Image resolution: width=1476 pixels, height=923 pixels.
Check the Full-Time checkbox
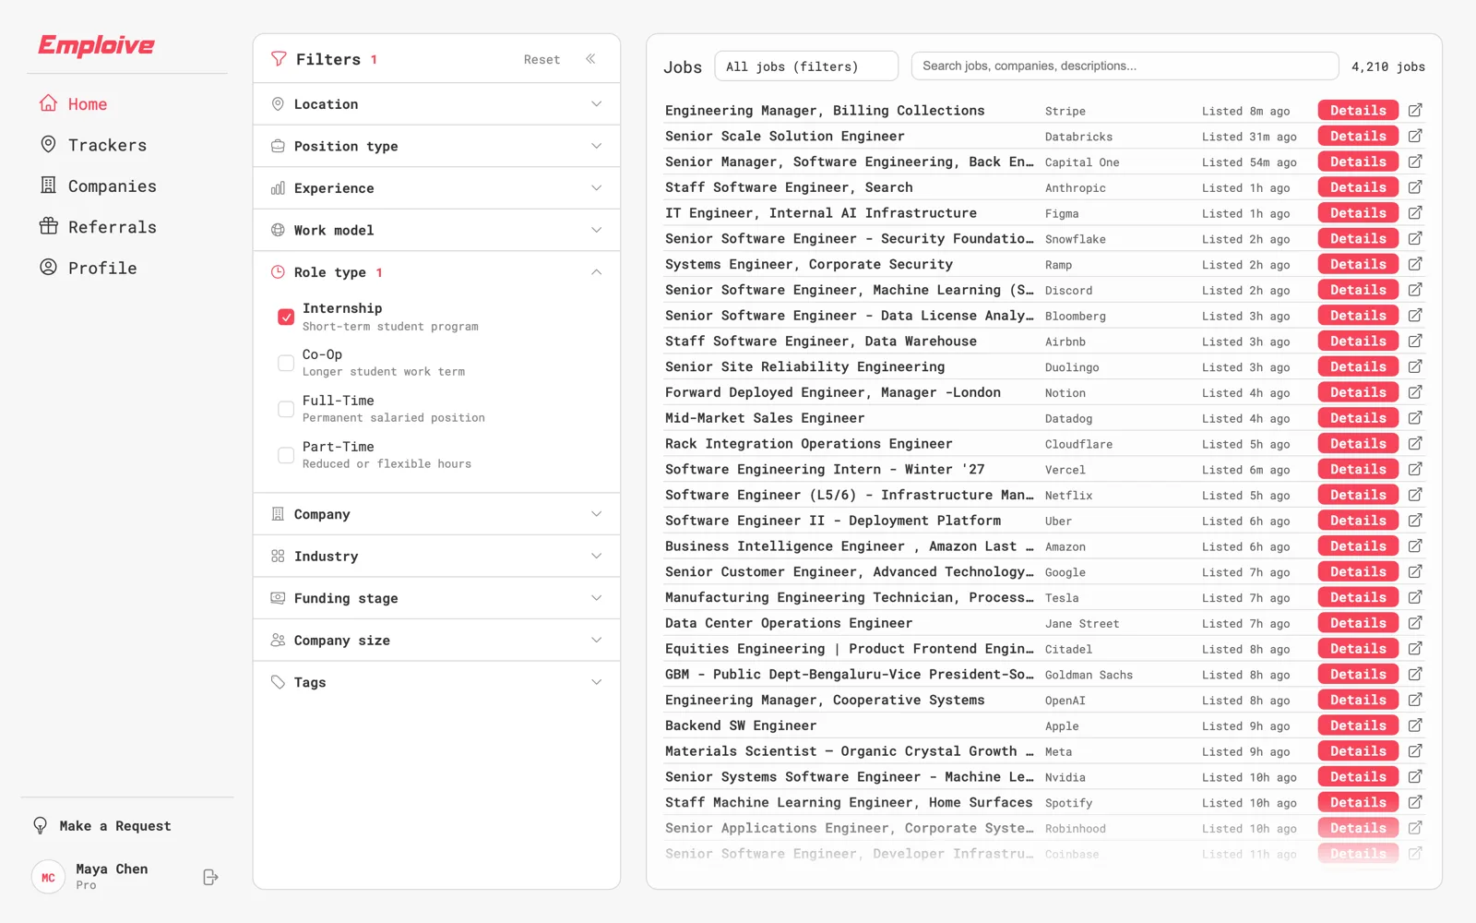[286, 409]
